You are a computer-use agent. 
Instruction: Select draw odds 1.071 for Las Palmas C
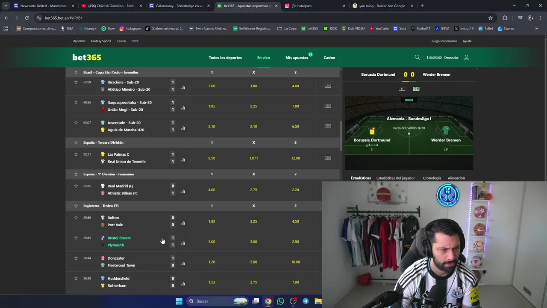pos(253,158)
